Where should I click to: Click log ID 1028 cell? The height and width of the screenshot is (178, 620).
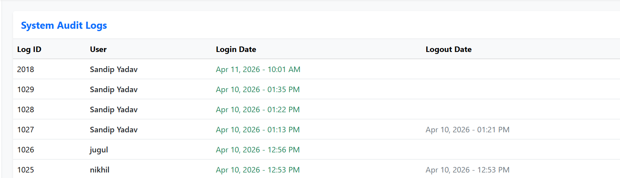click(x=26, y=110)
